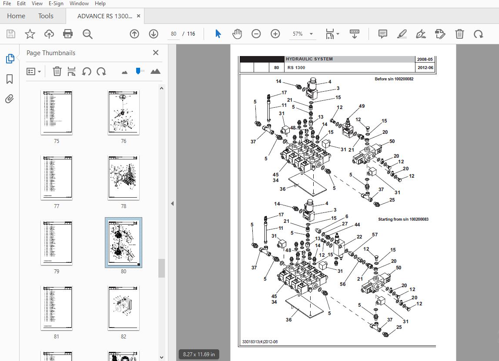499x361 pixels.
Task: Select page 81 thumbnail
Action: point(57,308)
